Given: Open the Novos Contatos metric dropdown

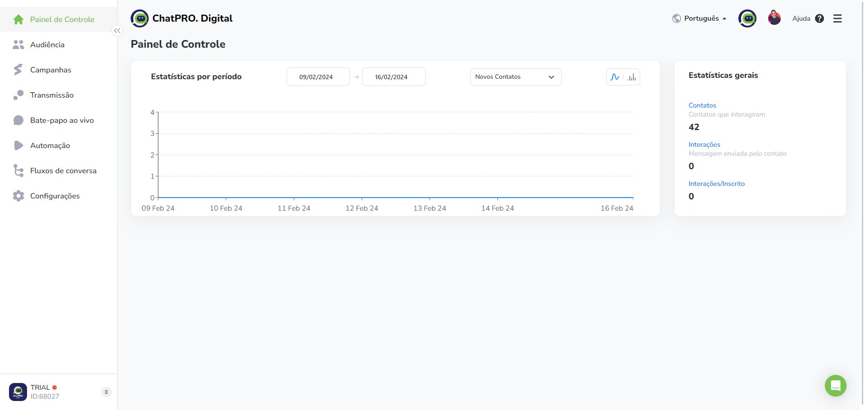Looking at the screenshot, I should pos(516,77).
